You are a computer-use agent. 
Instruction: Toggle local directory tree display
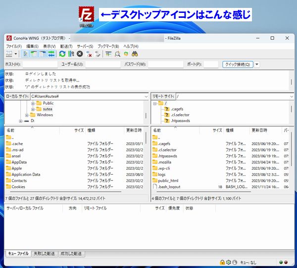tap(34, 54)
